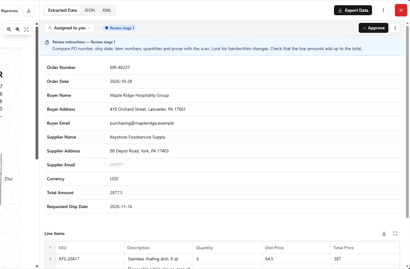Approve the extracted document
Viewport: 410px width, 269px height.
pyautogui.click(x=374, y=28)
